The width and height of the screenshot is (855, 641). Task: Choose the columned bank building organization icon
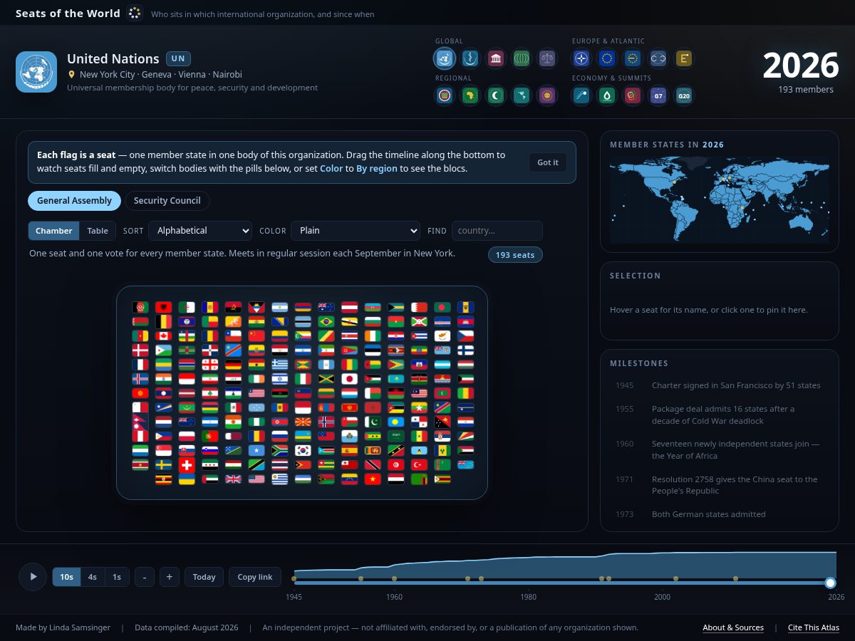pos(496,58)
